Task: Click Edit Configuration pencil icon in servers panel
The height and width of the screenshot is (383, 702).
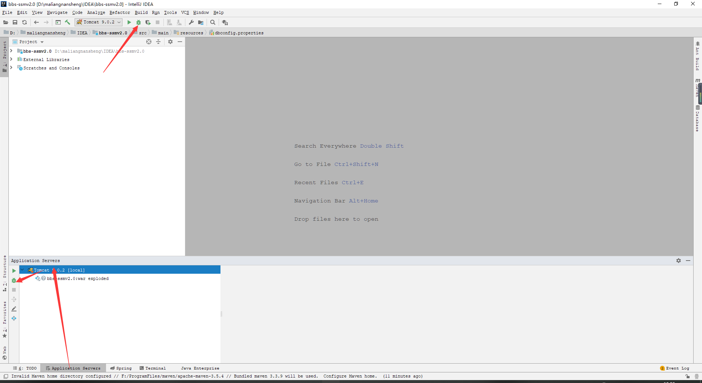Action: pos(14,309)
